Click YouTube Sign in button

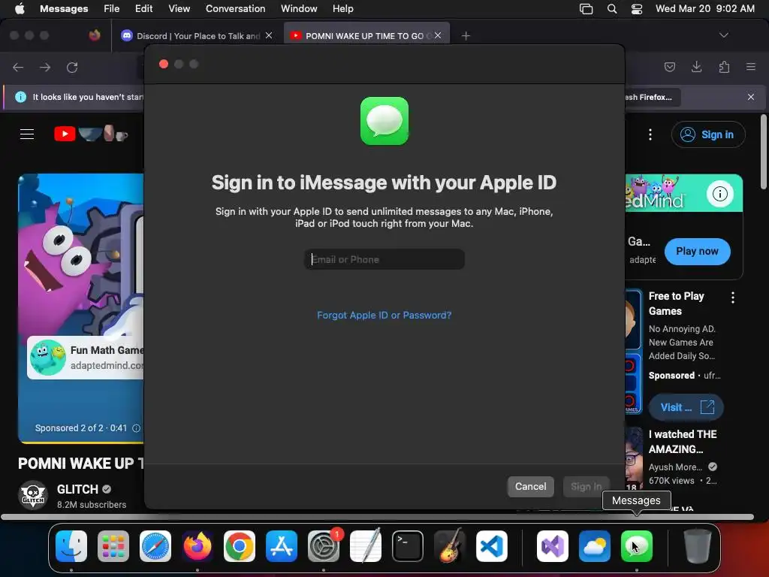707,134
